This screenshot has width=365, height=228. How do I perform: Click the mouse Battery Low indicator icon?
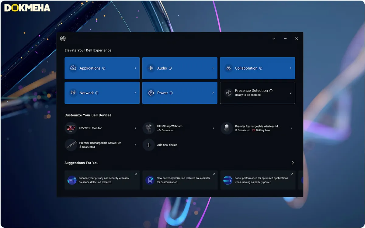pos(254,130)
